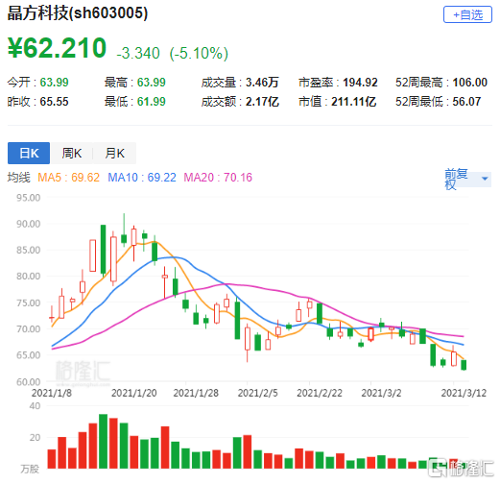Click the MA10 : 69.22 indicator label

[142, 177]
